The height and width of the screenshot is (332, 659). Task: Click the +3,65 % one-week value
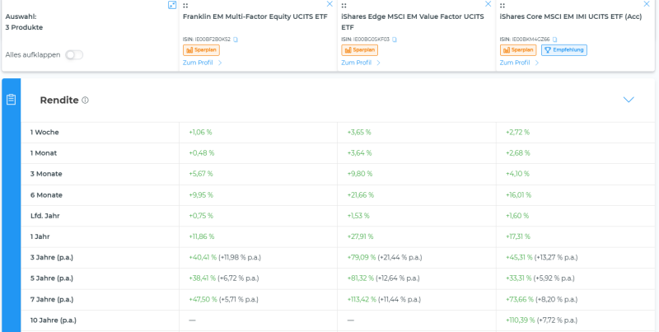pos(359,133)
